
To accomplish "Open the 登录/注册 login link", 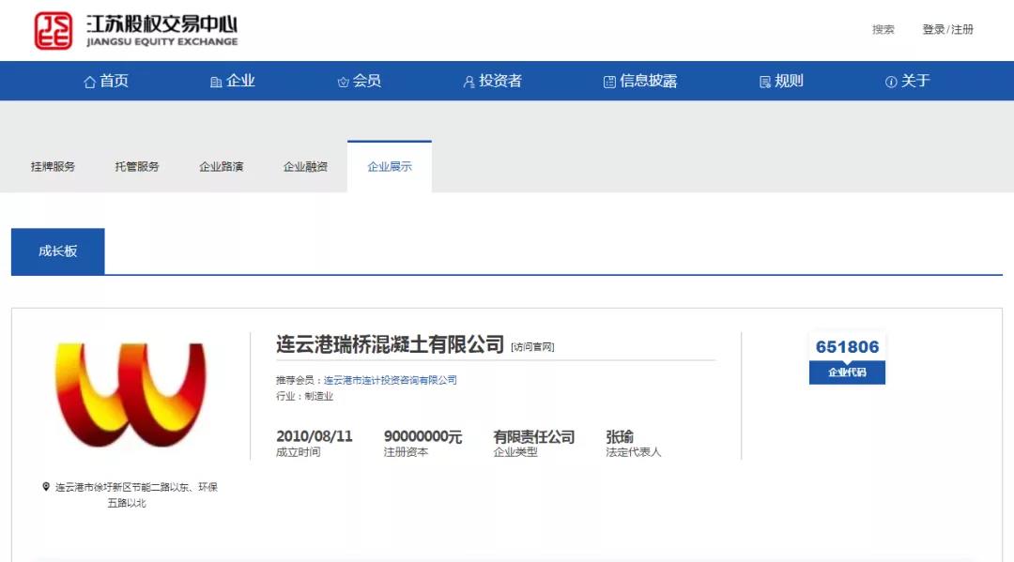I will click(x=947, y=29).
